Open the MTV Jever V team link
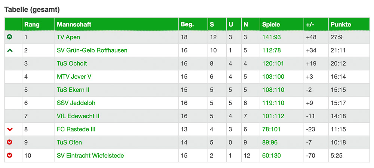The height and width of the screenshot is (168, 374). tap(74, 77)
